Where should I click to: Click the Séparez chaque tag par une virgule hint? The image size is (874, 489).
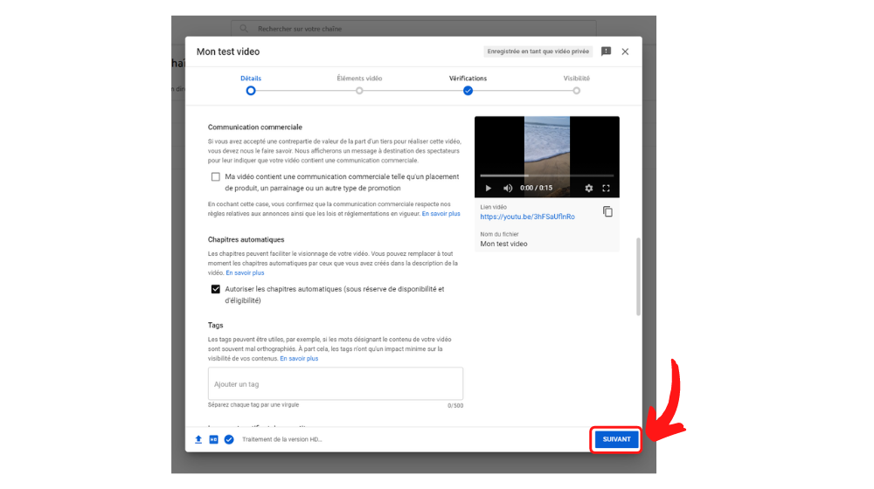click(x=253, y=405)
